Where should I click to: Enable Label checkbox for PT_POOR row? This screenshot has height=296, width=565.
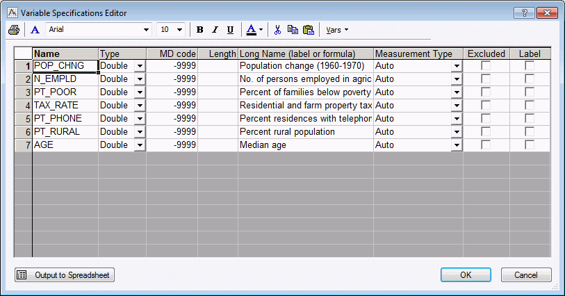coord(530,92)
